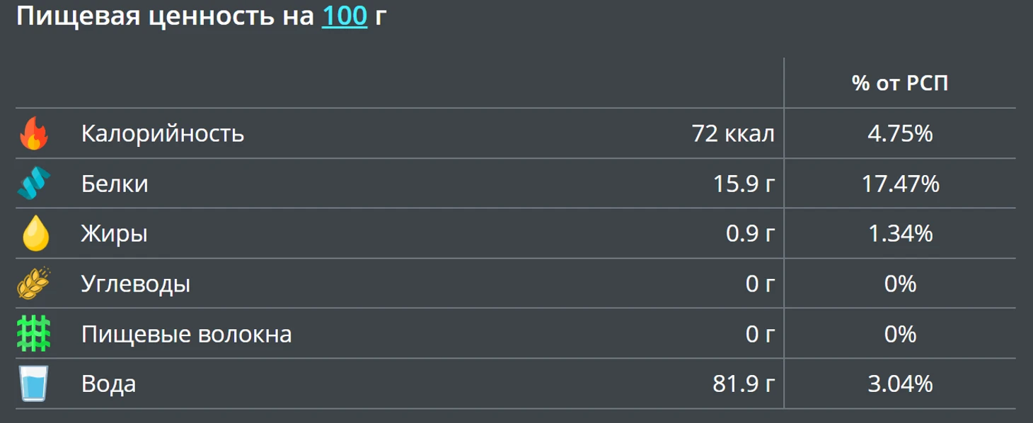Click the 4.75% calorie daily percentage
1033x423 pixels.
click(900, 133)
